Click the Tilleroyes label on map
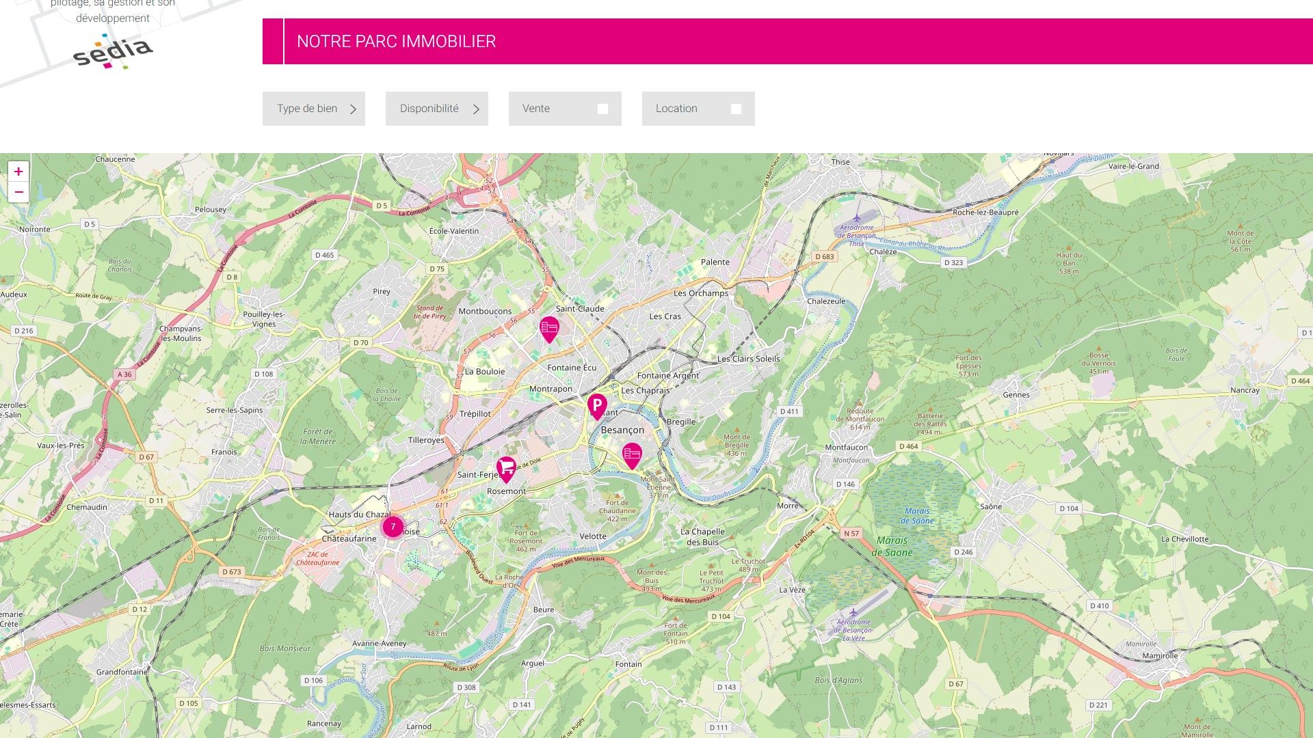 tap(426, 440)
